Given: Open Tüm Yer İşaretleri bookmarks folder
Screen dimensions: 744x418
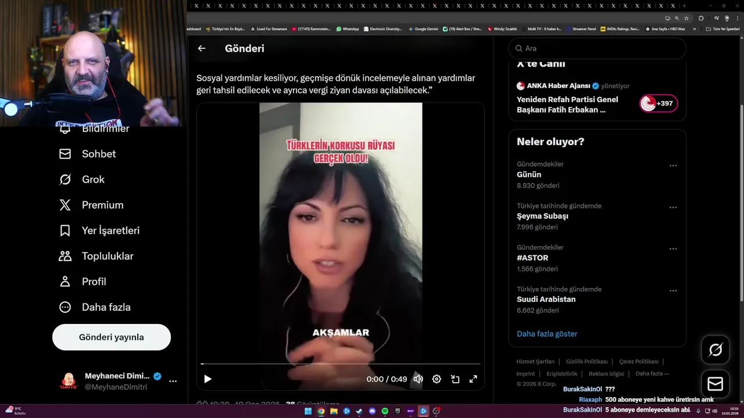Looking at the screenshot, I should [722, 29].
